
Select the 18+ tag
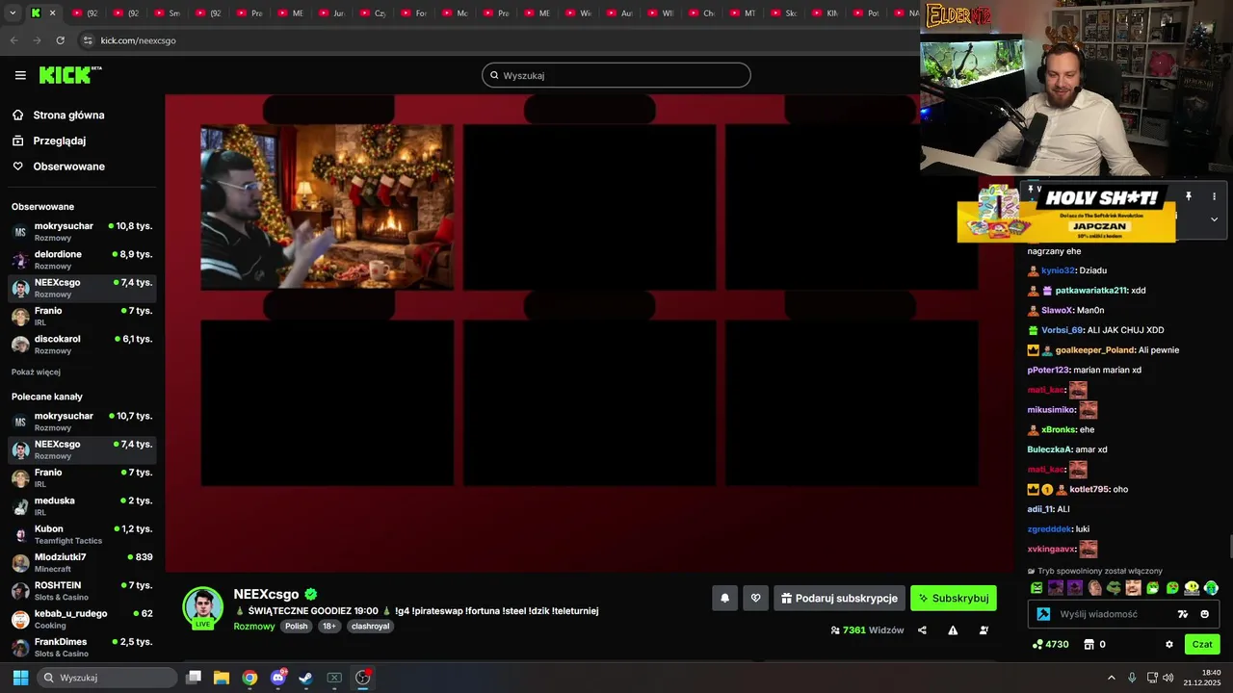coord(329,626)
